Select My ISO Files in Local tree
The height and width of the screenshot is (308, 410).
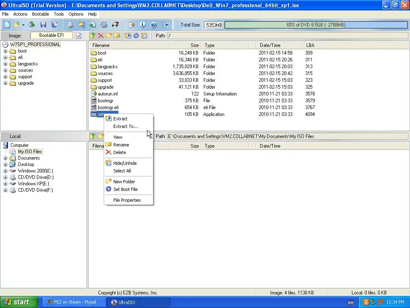[x=30, y=151]
